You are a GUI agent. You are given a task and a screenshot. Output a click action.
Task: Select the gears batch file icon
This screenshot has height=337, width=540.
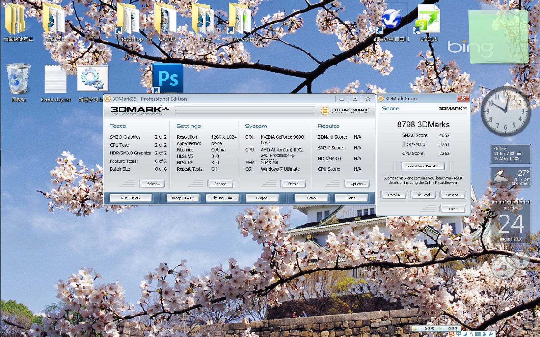[92, 78]
